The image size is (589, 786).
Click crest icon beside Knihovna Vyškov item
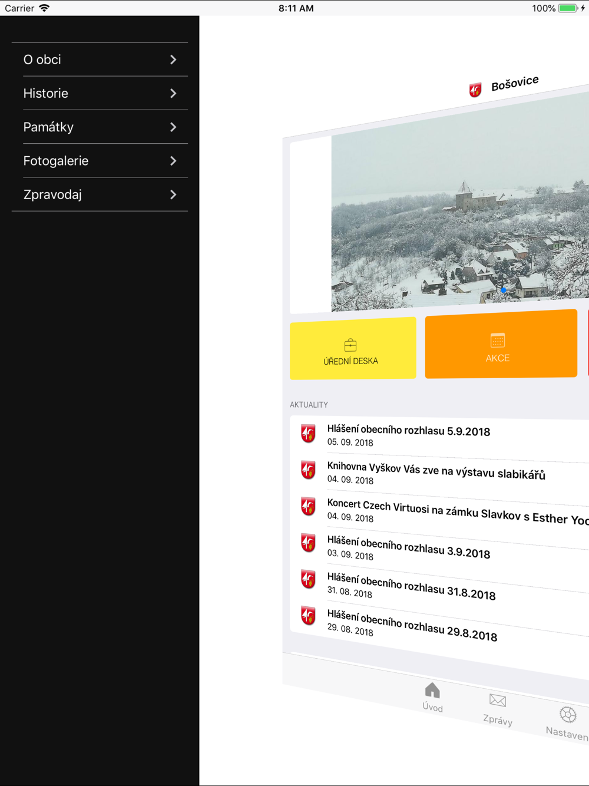pos(308,470)
